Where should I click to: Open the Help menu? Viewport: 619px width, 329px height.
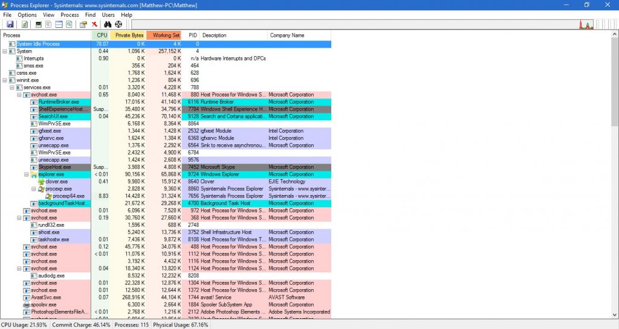(x=126, y=14)
